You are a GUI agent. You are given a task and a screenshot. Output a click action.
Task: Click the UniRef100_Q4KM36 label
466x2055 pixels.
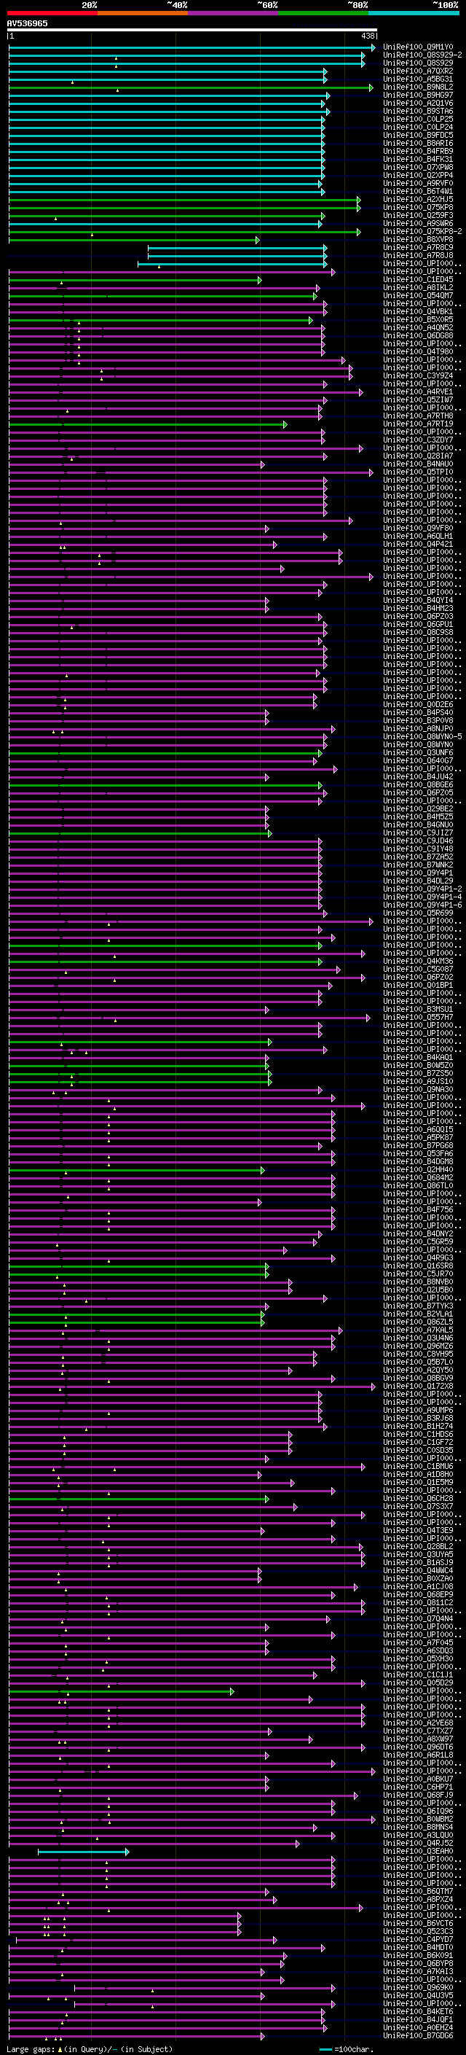tap(418, 961)
